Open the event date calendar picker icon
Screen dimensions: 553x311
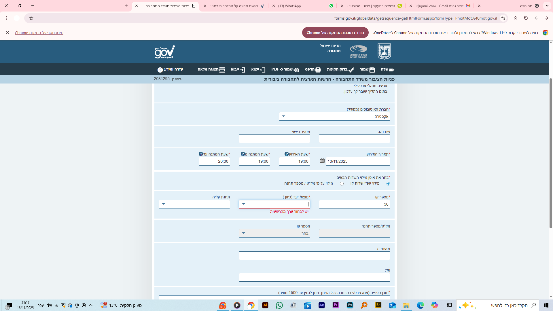click(322, 161)
